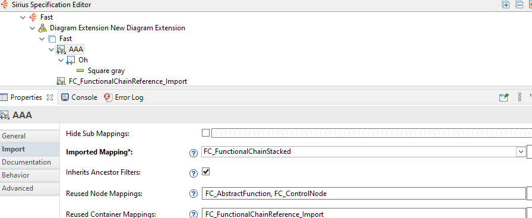
Task: Open the Imported Mapping dropdown arrow
Action: coord(521,152)
